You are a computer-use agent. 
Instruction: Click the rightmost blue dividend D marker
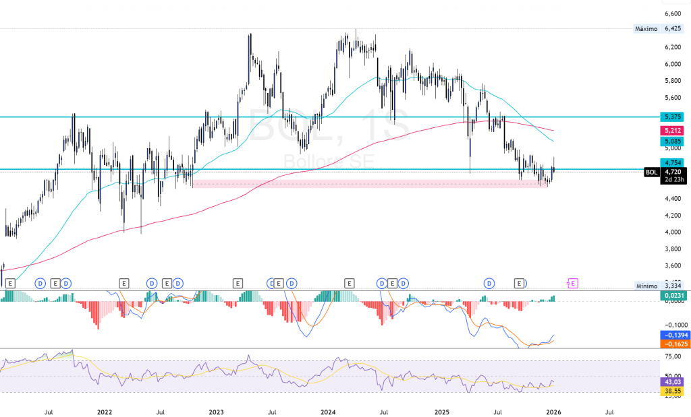click(489, 284)
